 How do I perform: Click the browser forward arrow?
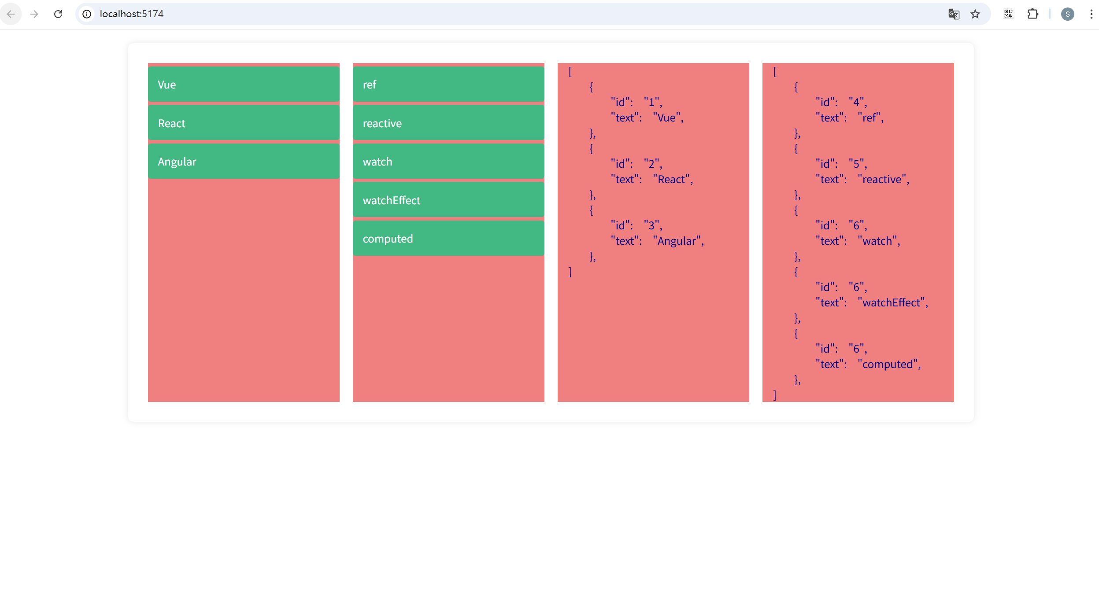(34, 14)
